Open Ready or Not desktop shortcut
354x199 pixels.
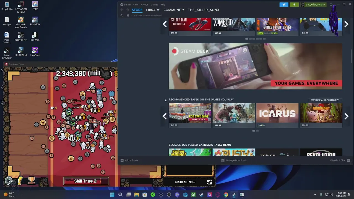pos(21,37)
